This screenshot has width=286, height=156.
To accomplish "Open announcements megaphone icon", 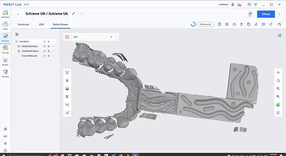I will tap(5, 136).
